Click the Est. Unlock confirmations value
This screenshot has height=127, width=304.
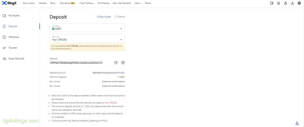tap(113, 86)
